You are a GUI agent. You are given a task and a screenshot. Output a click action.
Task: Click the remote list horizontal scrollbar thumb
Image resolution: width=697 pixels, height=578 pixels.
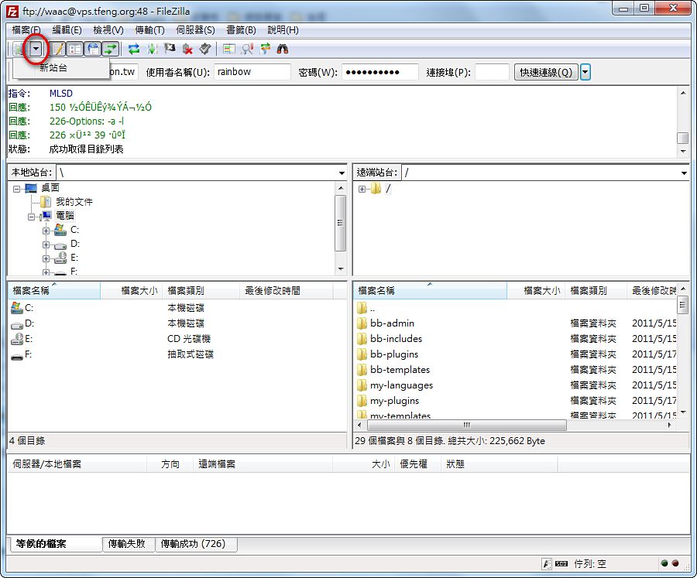(467, 425)
